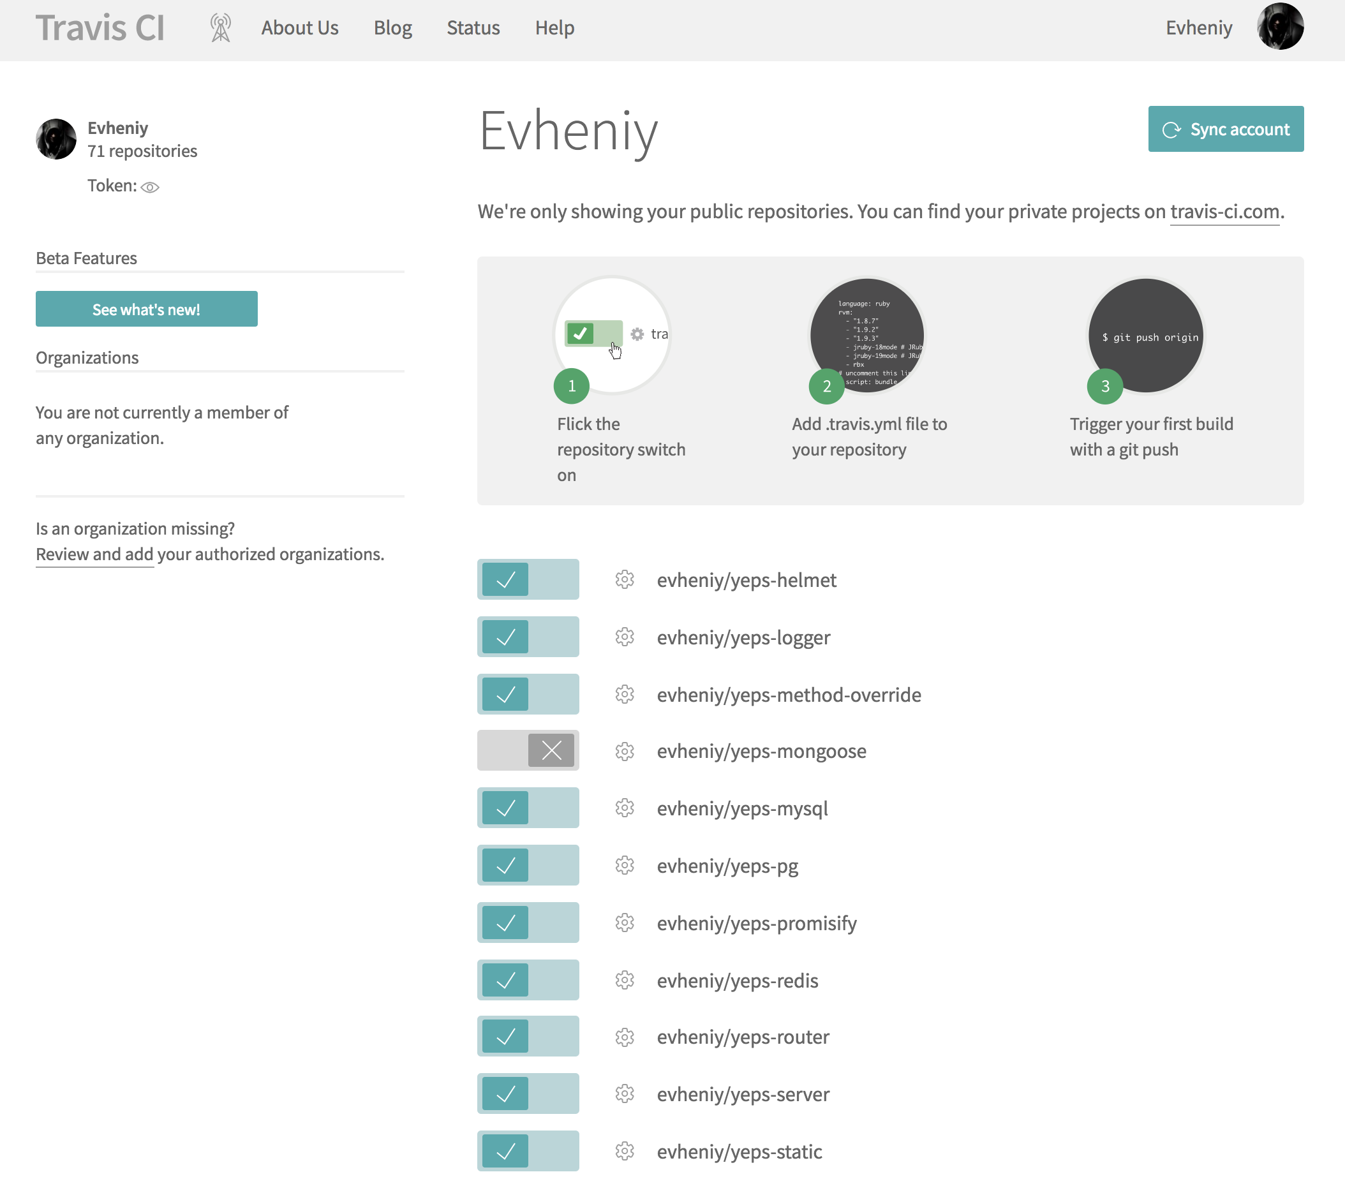Turn off the yeps-router switch
Screen dimensions: 1345x1179
(528, 1037)
